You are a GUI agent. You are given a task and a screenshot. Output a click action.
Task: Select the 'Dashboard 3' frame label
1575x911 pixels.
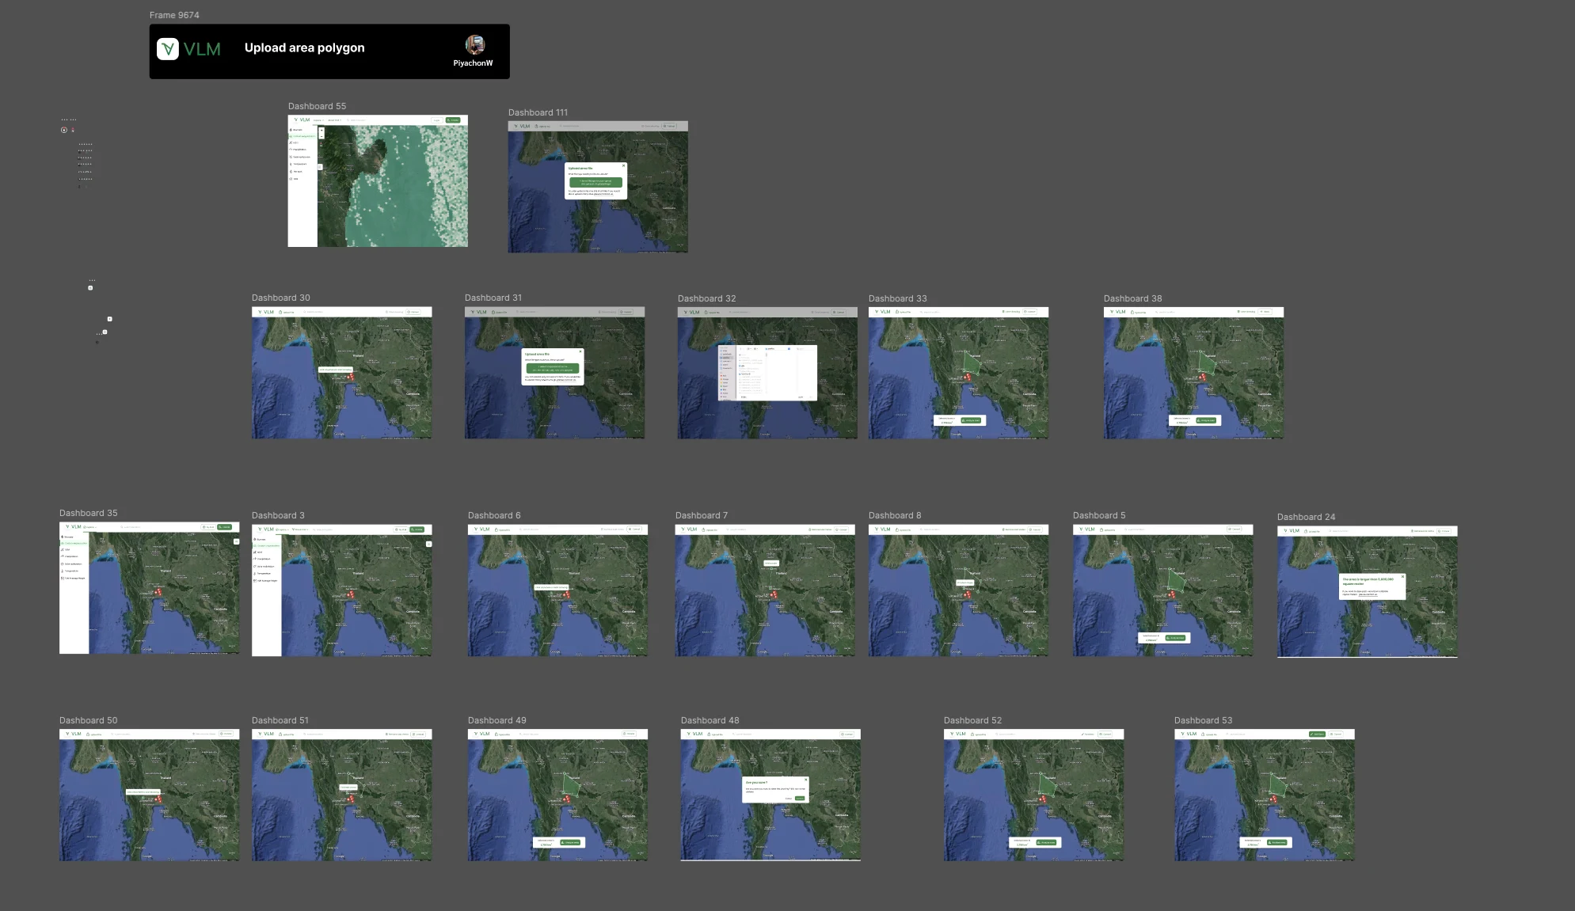click(x=278, y=515)
